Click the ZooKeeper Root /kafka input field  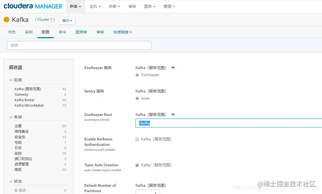(229, 123)
